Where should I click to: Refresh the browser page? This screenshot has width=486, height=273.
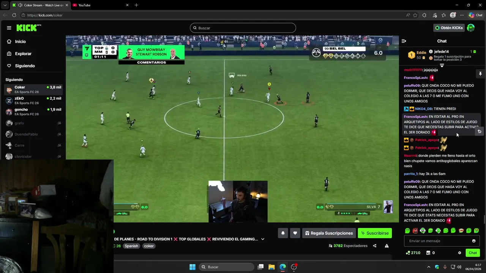click(14, 15)
